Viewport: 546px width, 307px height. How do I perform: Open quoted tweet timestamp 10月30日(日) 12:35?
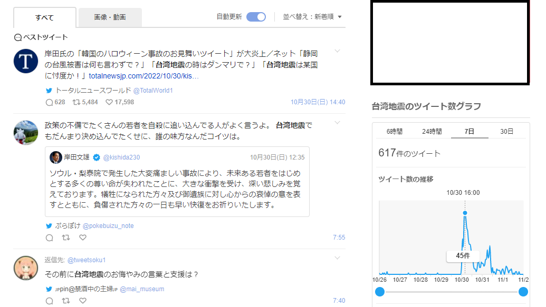pos(277,157)
